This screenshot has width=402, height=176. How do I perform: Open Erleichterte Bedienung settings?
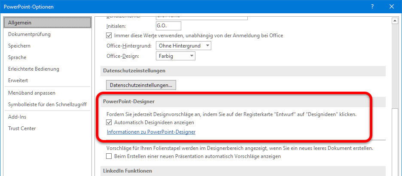[x=33, y=69]
